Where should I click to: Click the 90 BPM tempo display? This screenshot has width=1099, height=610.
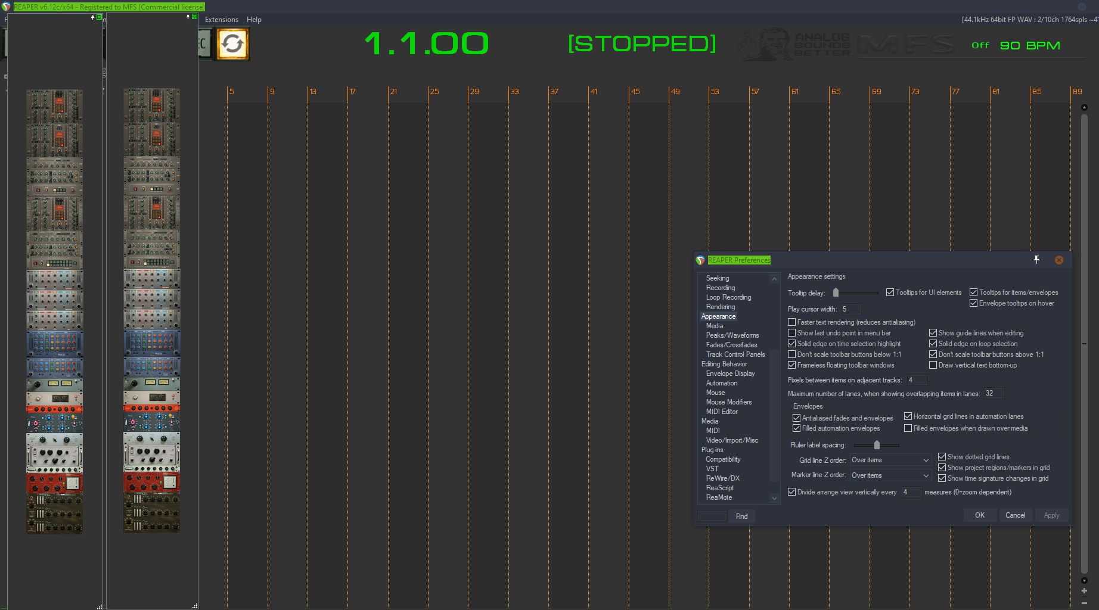pyautogui.click(x=1030, y=45)
